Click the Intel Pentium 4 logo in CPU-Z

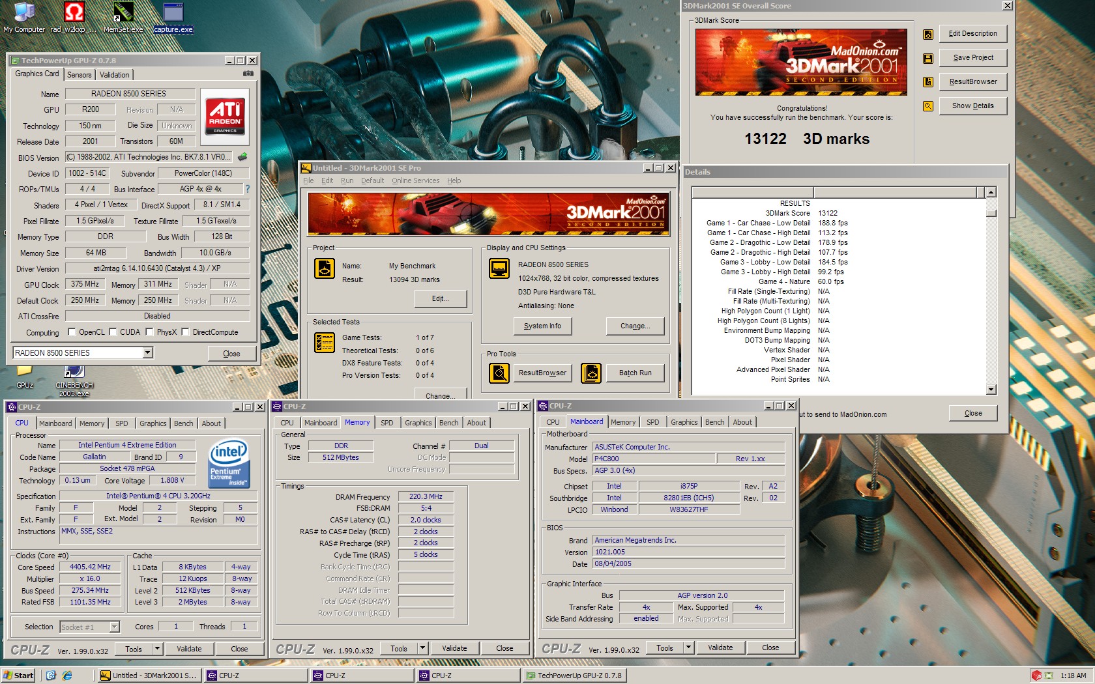[229, 463]
